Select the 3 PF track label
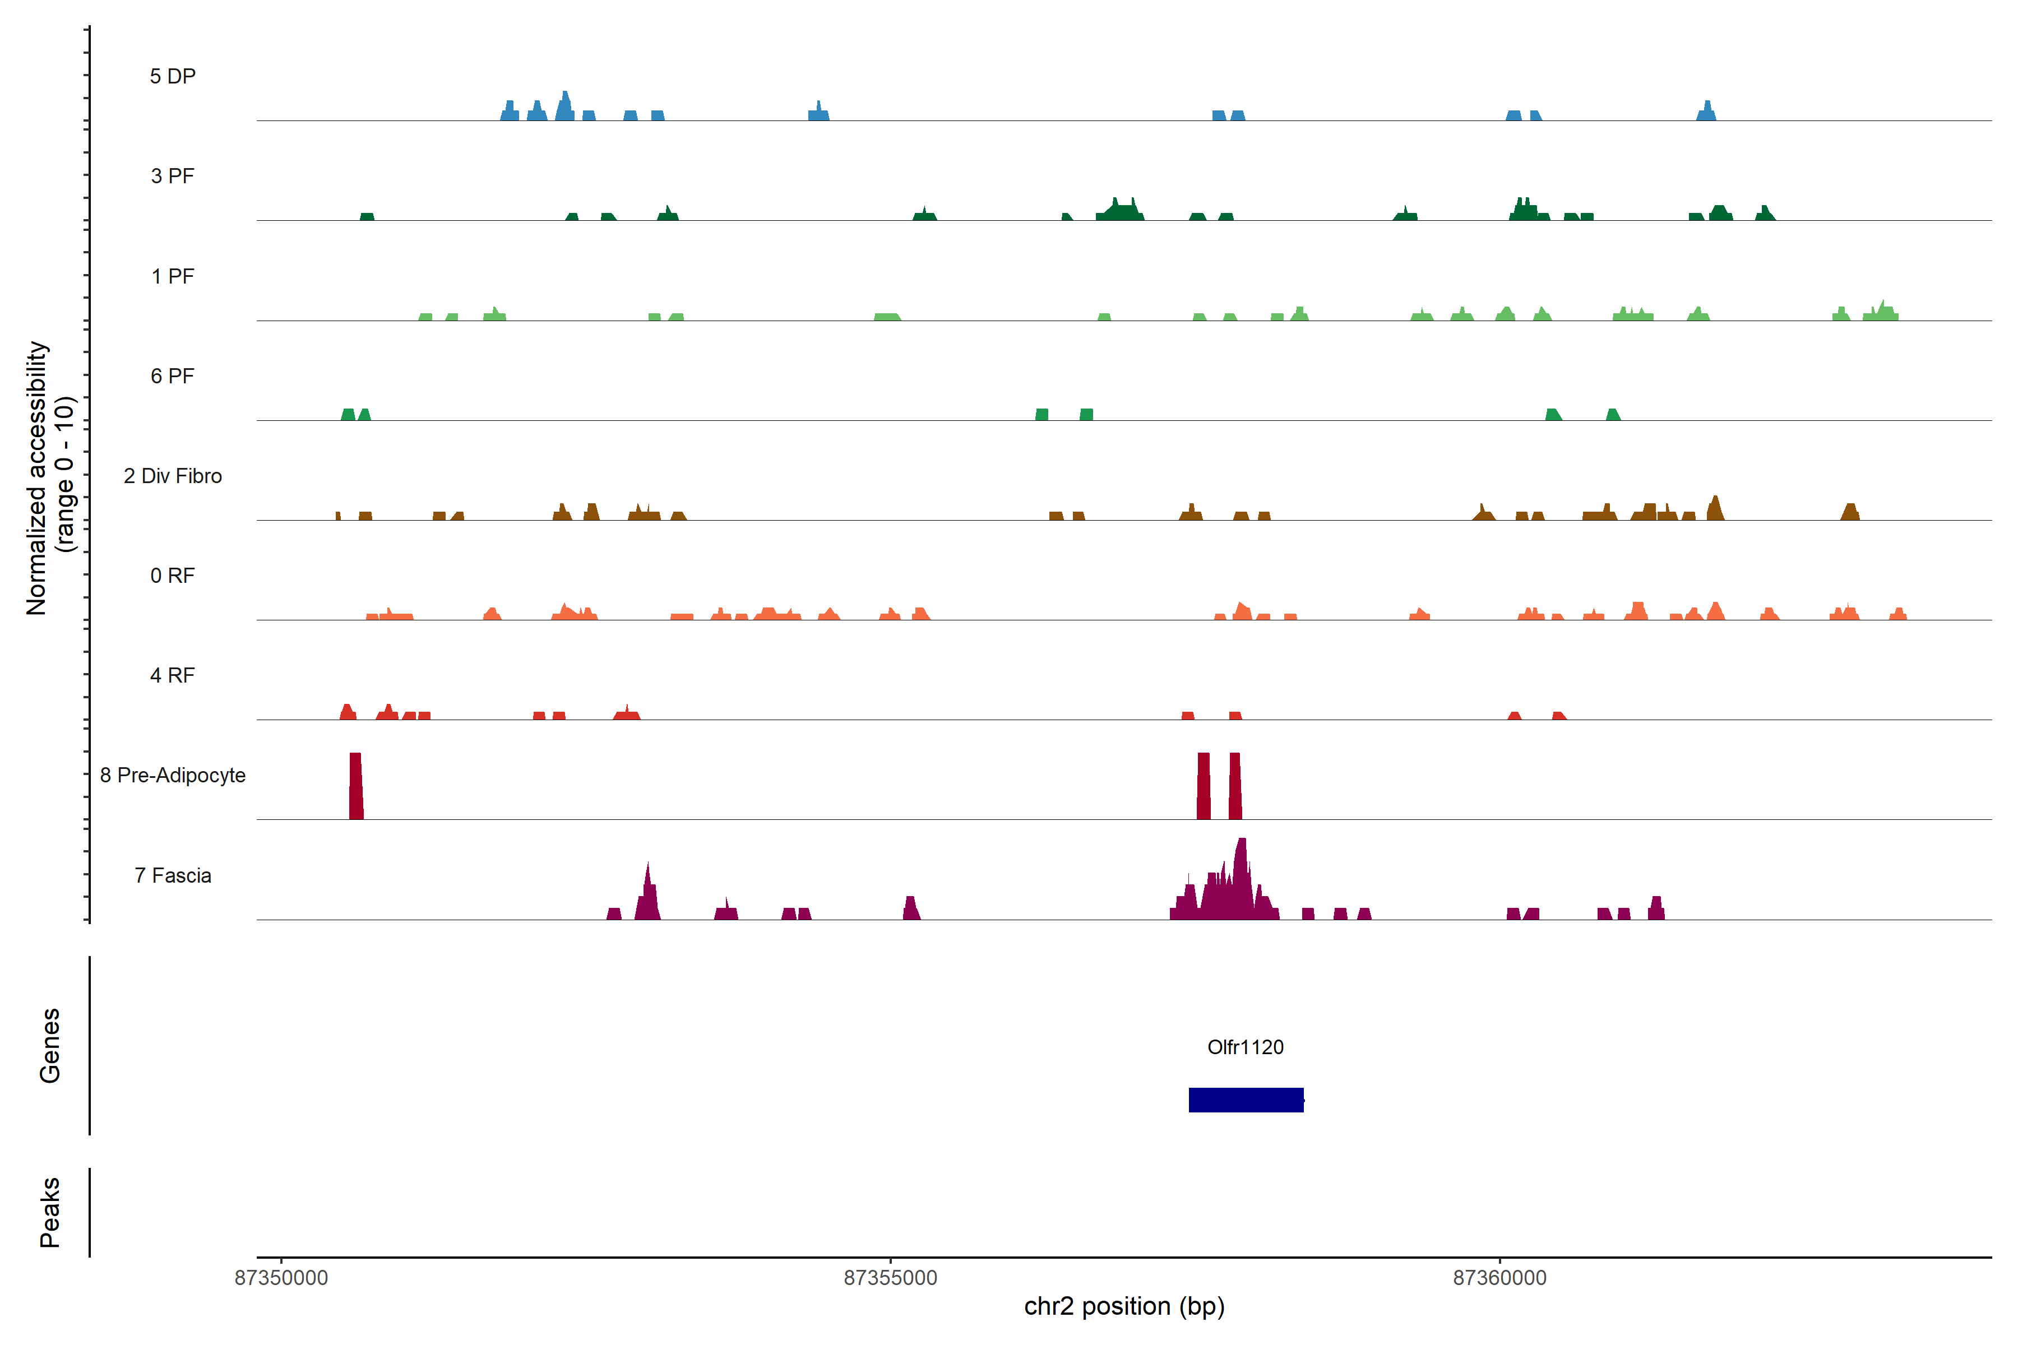Image resolution: width=2018 pixels, height=1345 pixels. [x=173, y=176]
